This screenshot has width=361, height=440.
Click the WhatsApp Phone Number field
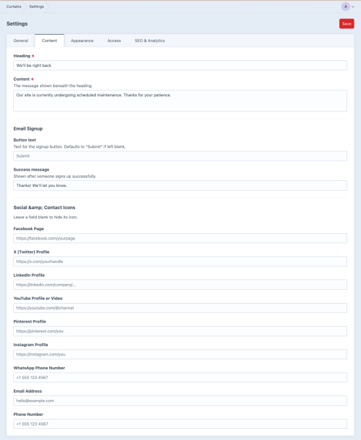(x=180, y=378)
